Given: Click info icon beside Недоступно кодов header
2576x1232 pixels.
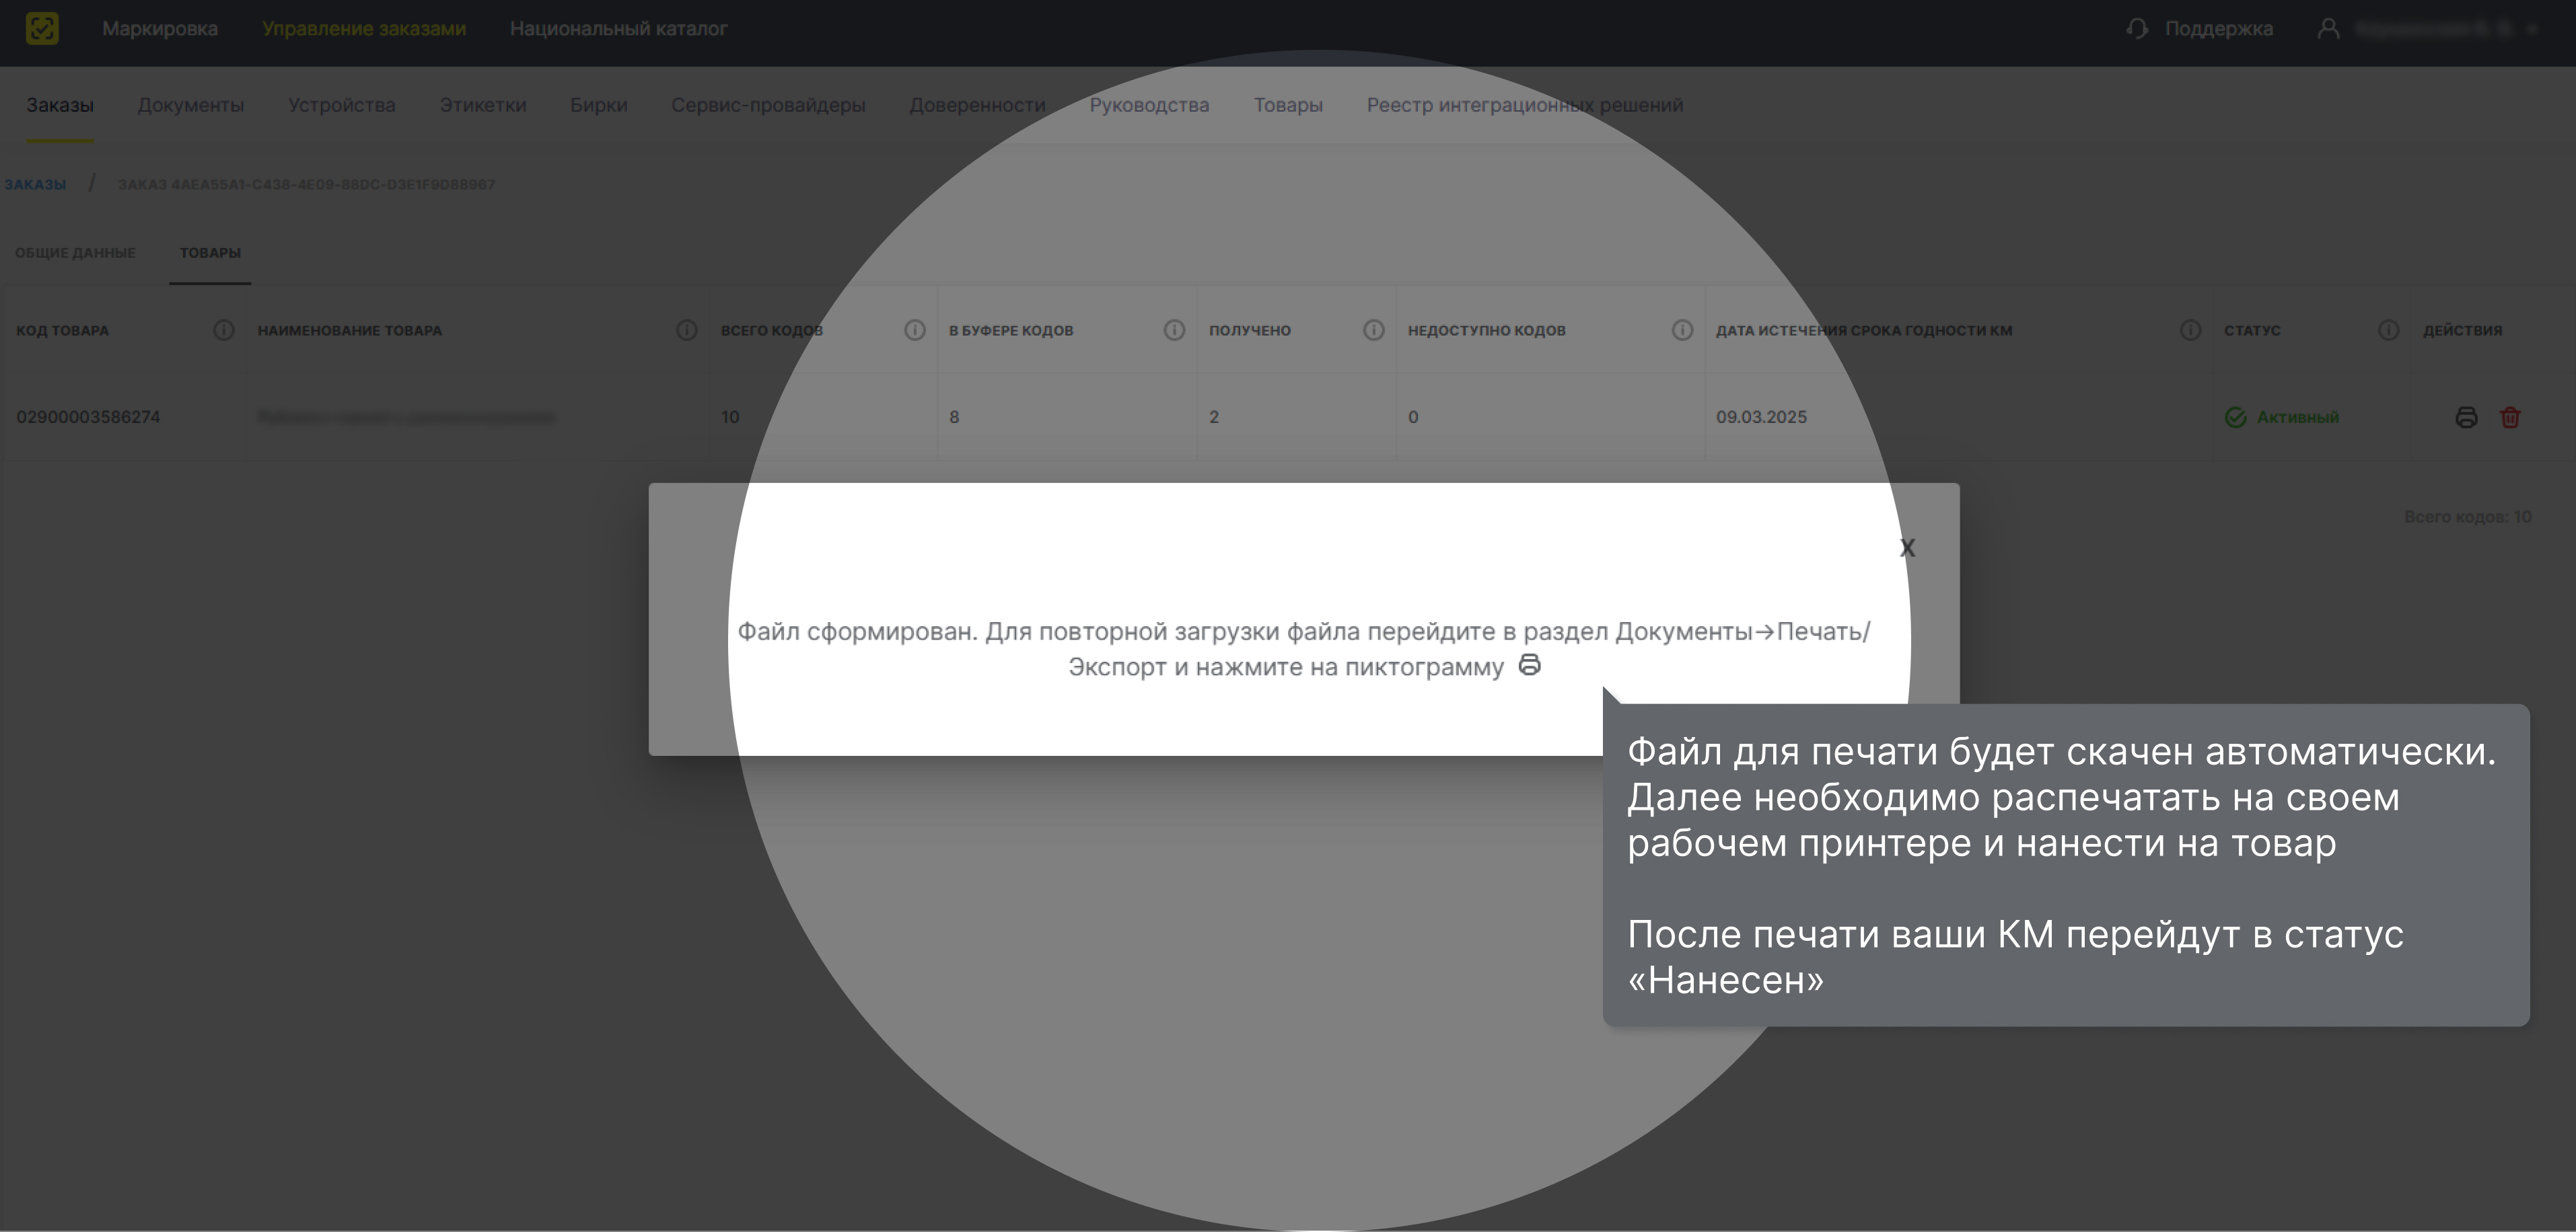Looking at the screenshot, I should pyautogui.click(x=1682, y=330).
